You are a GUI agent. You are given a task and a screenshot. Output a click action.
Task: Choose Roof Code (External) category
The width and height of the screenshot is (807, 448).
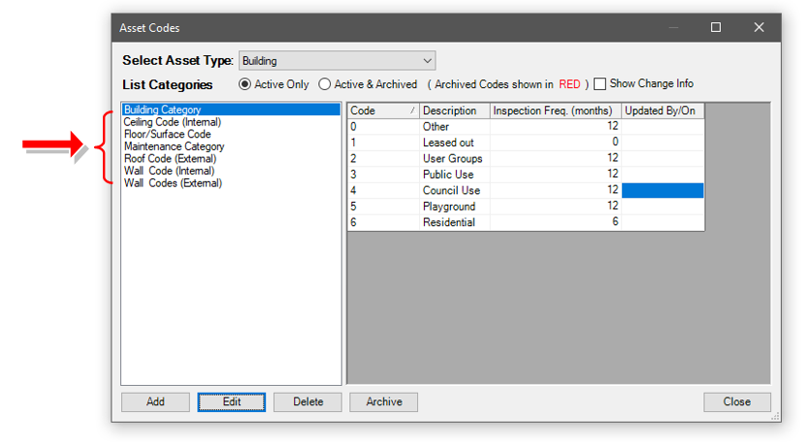pos(171,159)
